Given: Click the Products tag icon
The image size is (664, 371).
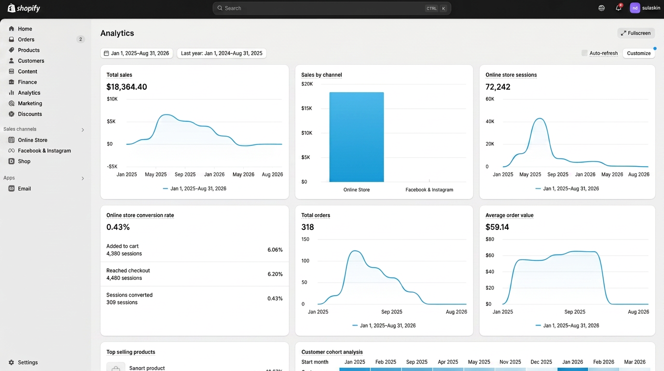Looking at the screenshot, I should 12,50.
